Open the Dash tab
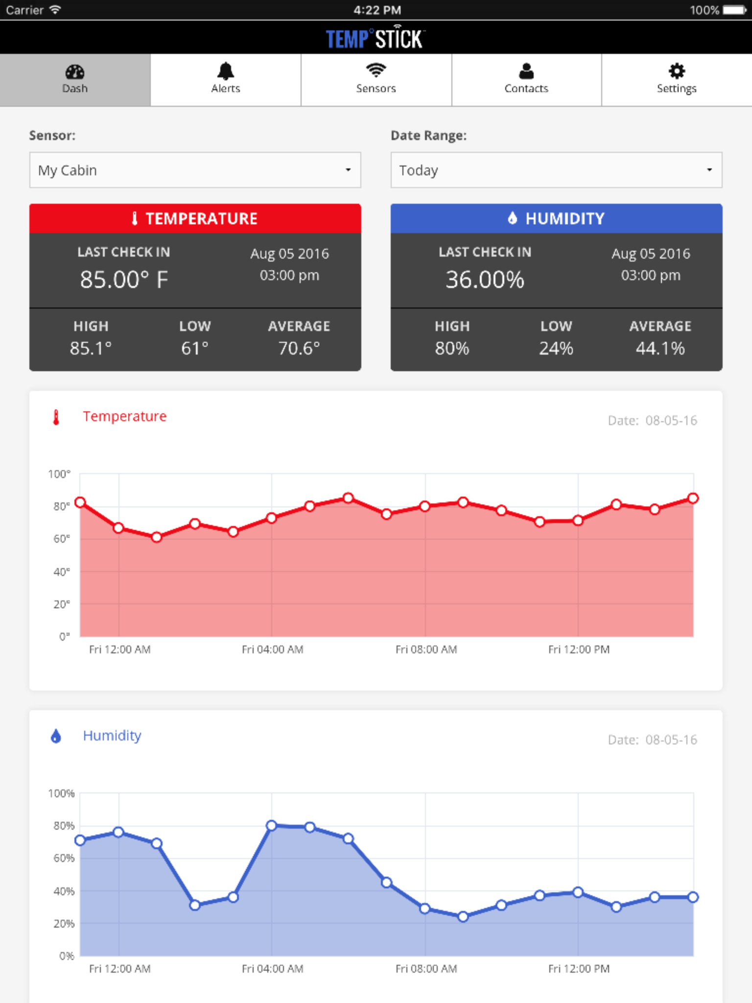The height and width of the screenshot is (1003, 752). click(75, 80)
